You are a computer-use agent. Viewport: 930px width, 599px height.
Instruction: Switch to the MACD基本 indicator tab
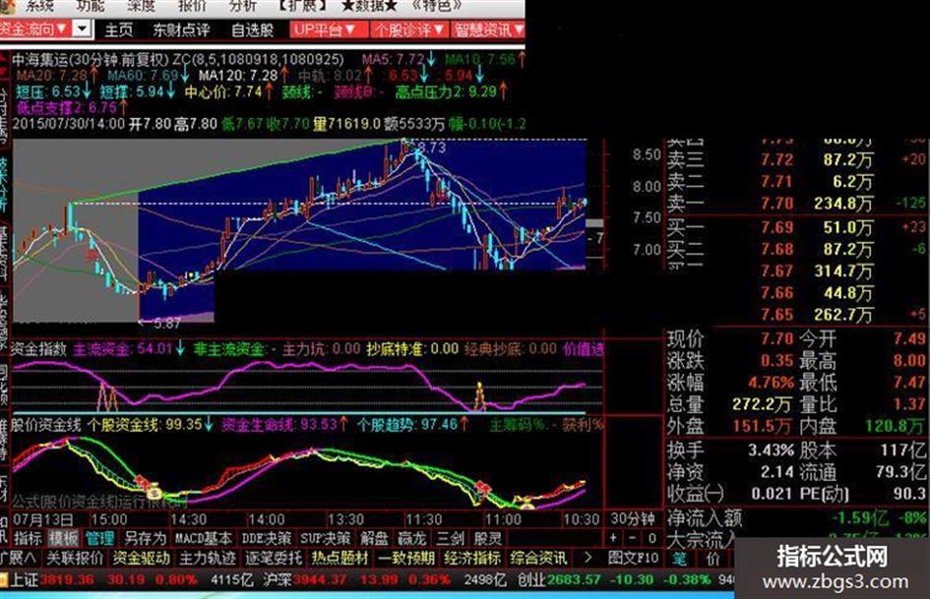tap(204, 538)
